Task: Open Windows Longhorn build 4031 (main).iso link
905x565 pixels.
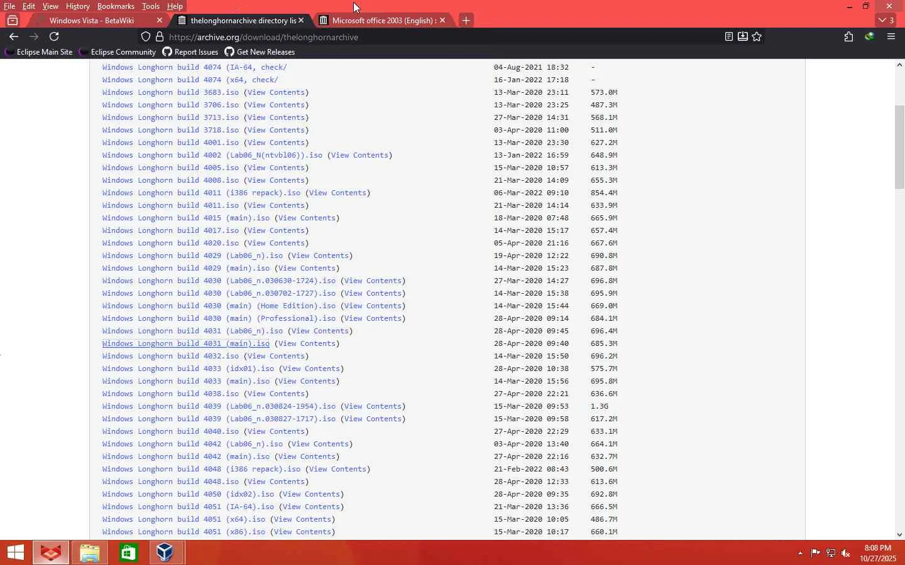Action: (186, 343)
